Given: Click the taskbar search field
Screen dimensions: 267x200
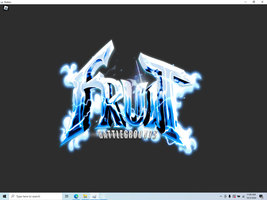Looking at the screenshot, I should [35, 196].
